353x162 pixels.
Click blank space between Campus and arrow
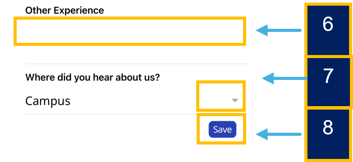(x=133, y=101)
